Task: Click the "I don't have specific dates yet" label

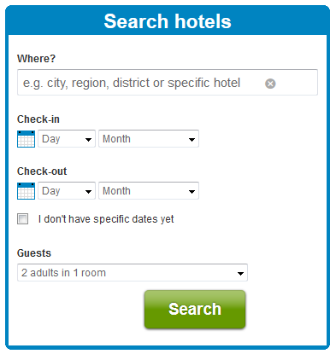Action: click(106, 219)
